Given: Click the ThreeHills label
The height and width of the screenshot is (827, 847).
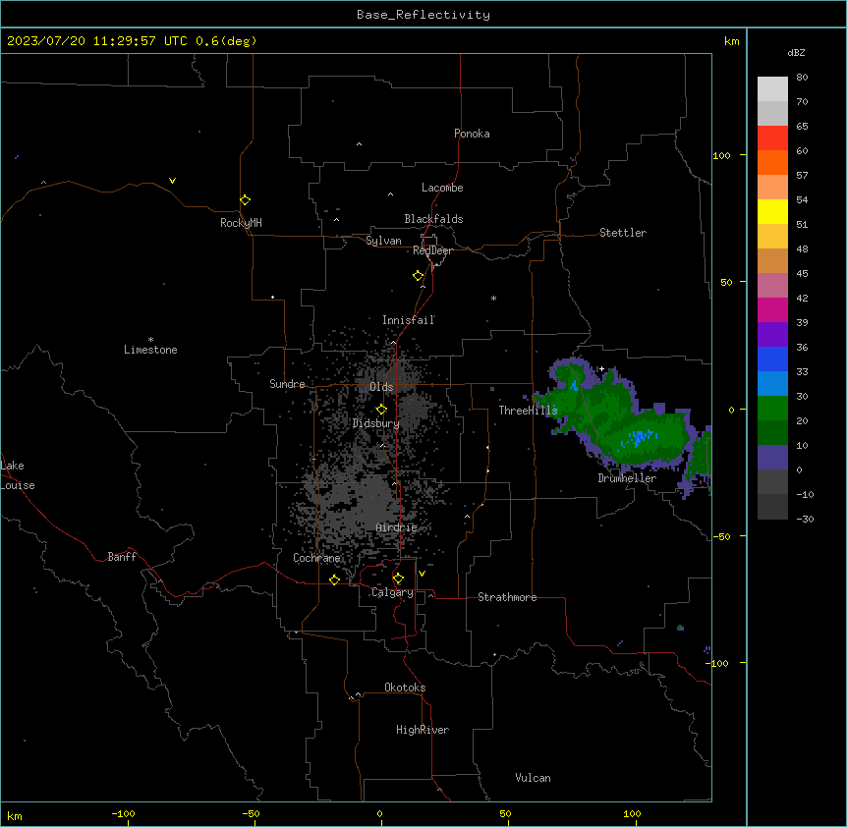Looking at the screenshot, I should point(528,411).
